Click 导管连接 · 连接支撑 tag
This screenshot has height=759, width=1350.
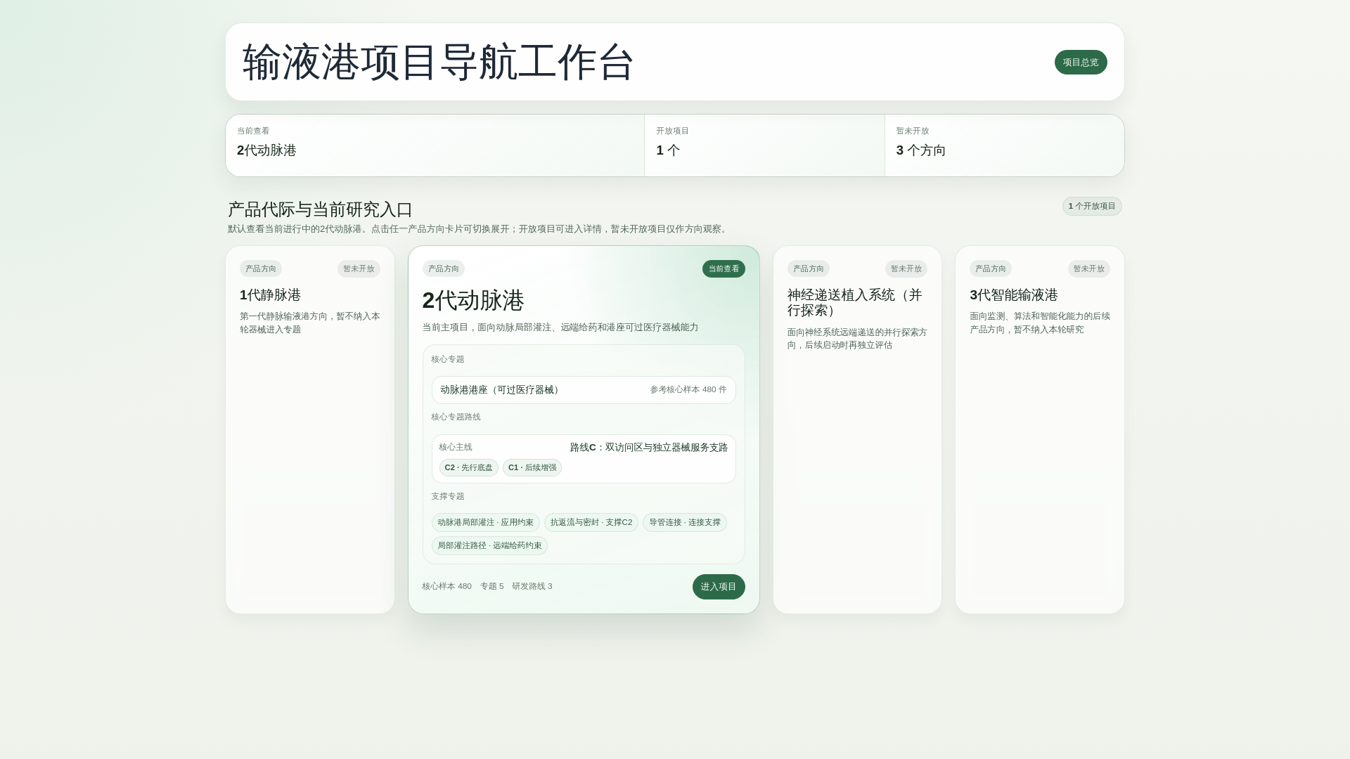[685, 523]
